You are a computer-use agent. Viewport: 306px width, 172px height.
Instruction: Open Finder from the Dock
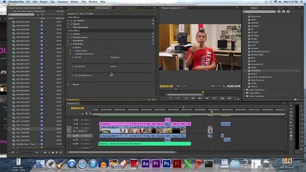pos(40,164)
